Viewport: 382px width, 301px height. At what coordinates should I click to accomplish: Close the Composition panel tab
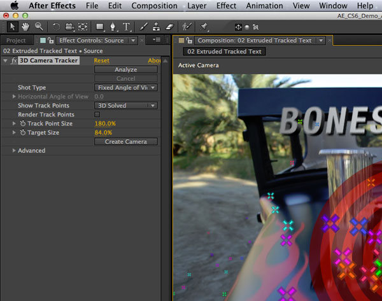point(329,40)
